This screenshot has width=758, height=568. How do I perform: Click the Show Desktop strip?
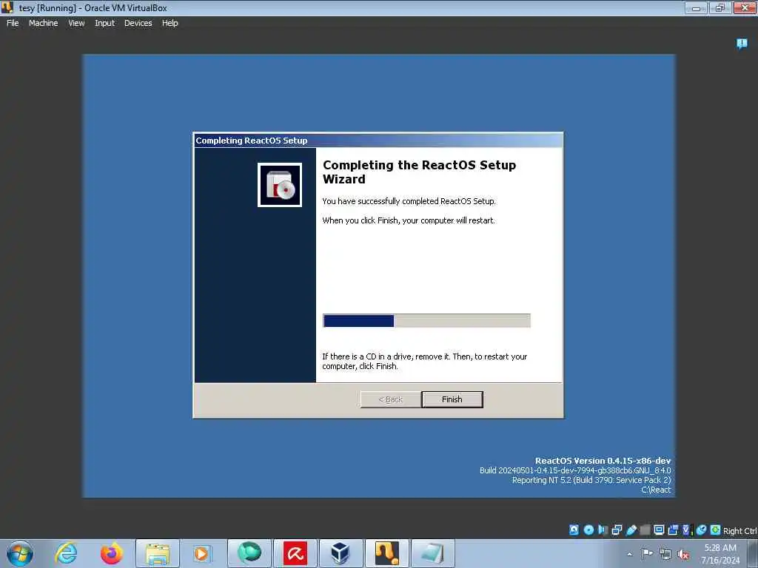[753, 553]
